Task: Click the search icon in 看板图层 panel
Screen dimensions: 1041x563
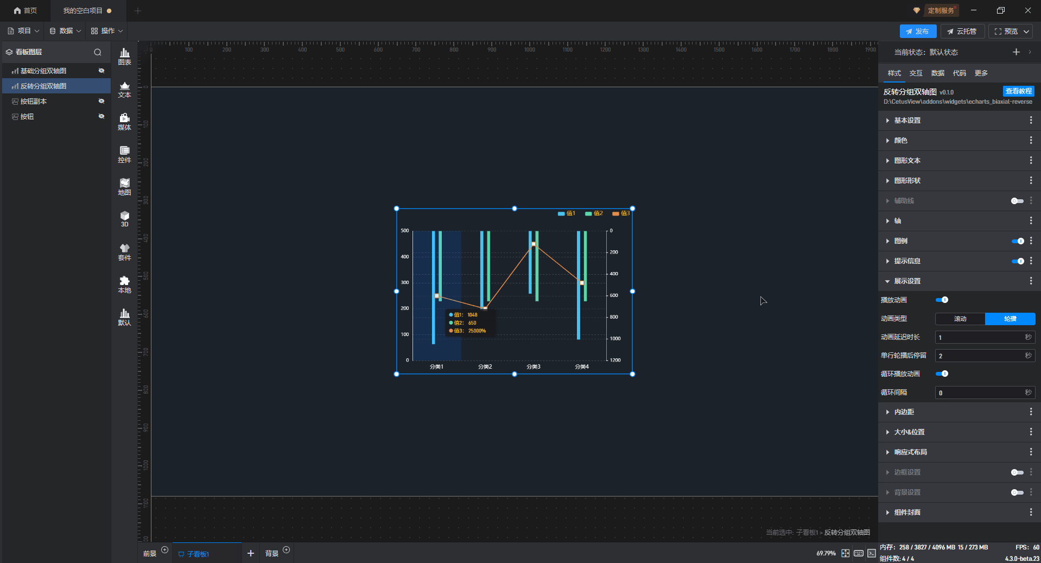Action: [x=98, y=52]
